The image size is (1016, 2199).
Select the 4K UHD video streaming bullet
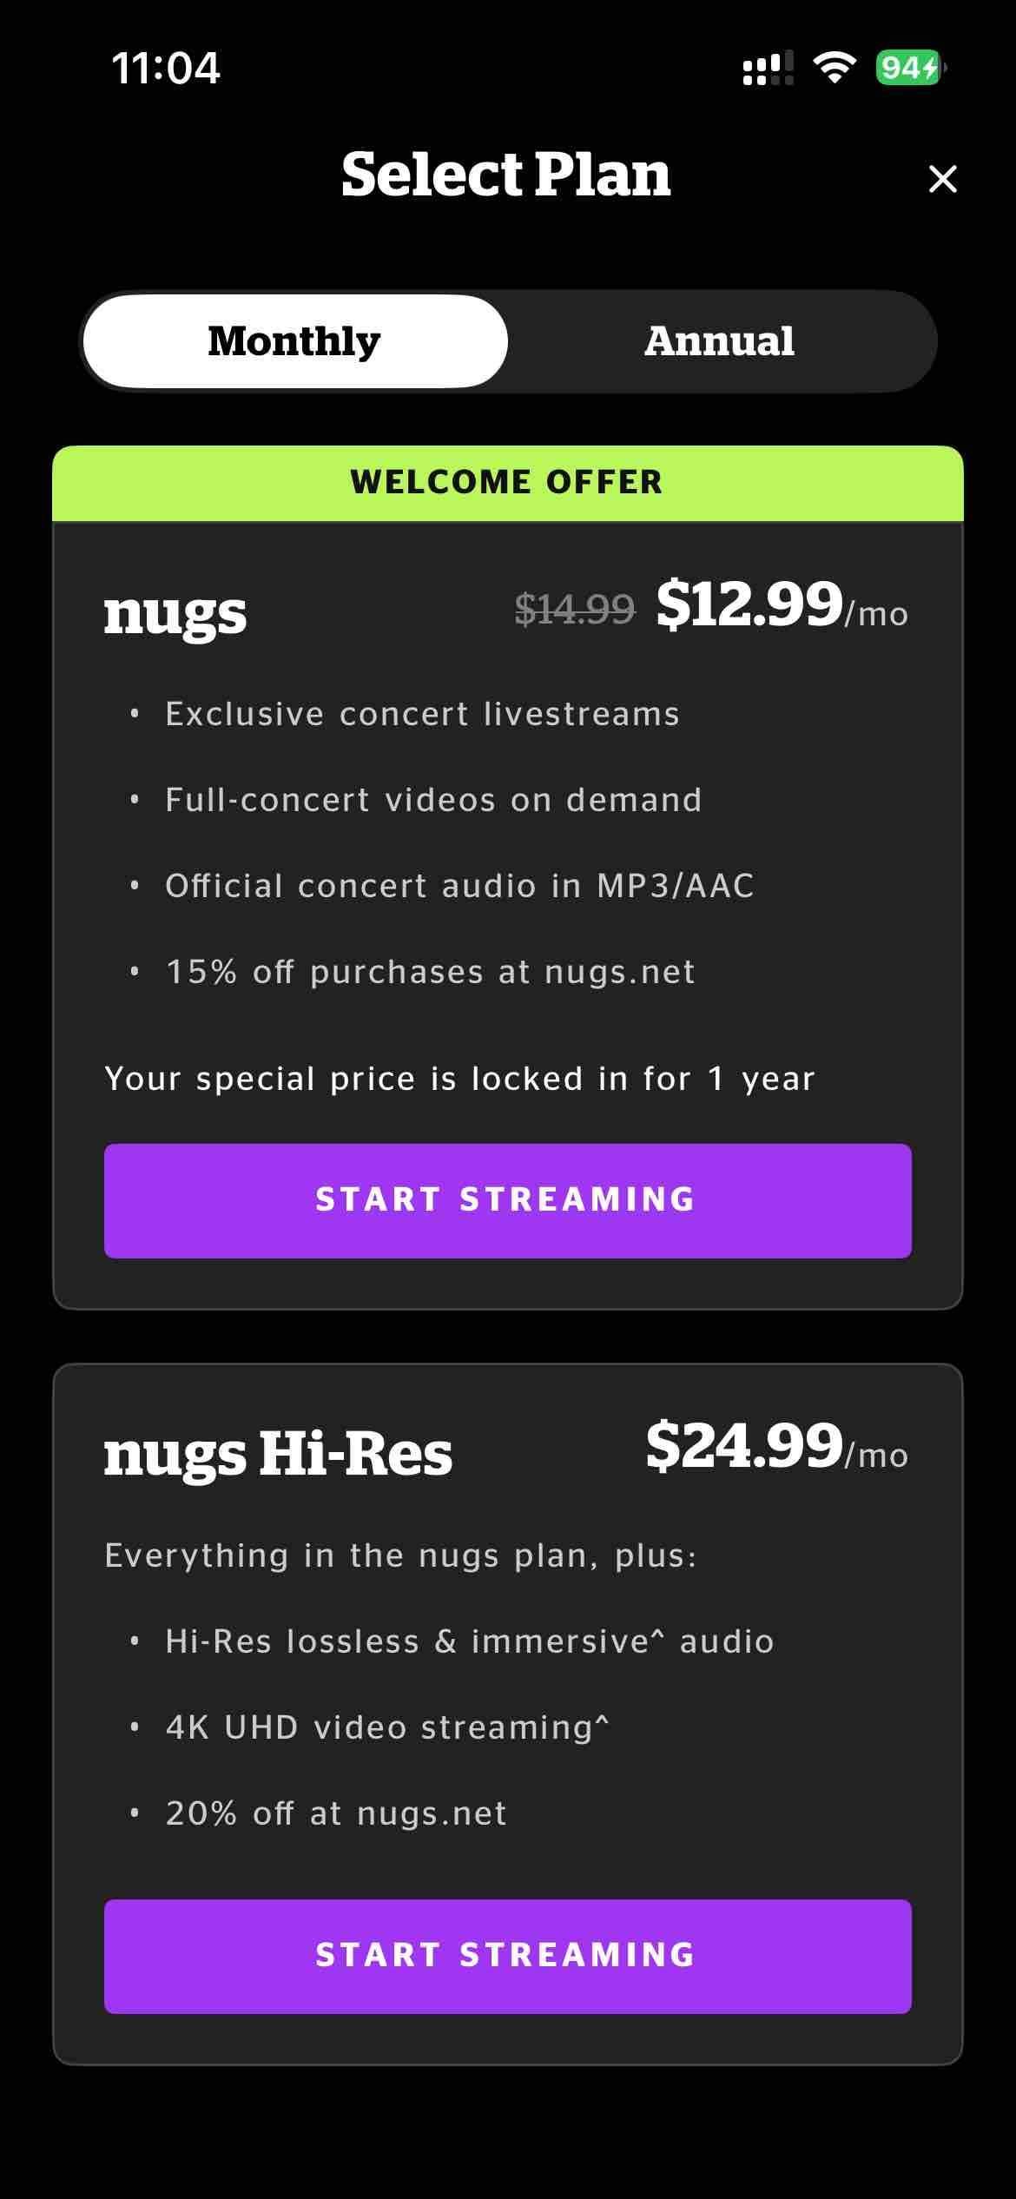tap(387, 1727)
